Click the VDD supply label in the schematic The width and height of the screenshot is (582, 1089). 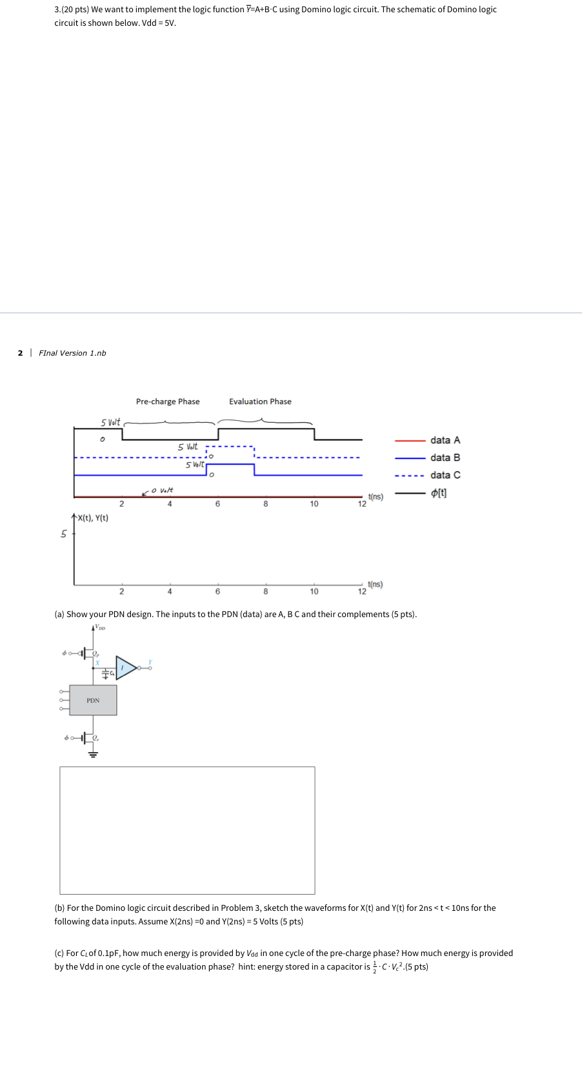pos(99,627)
